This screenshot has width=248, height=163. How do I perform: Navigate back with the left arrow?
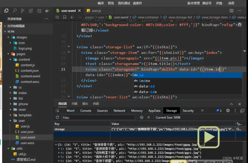[x=72, y=17]
